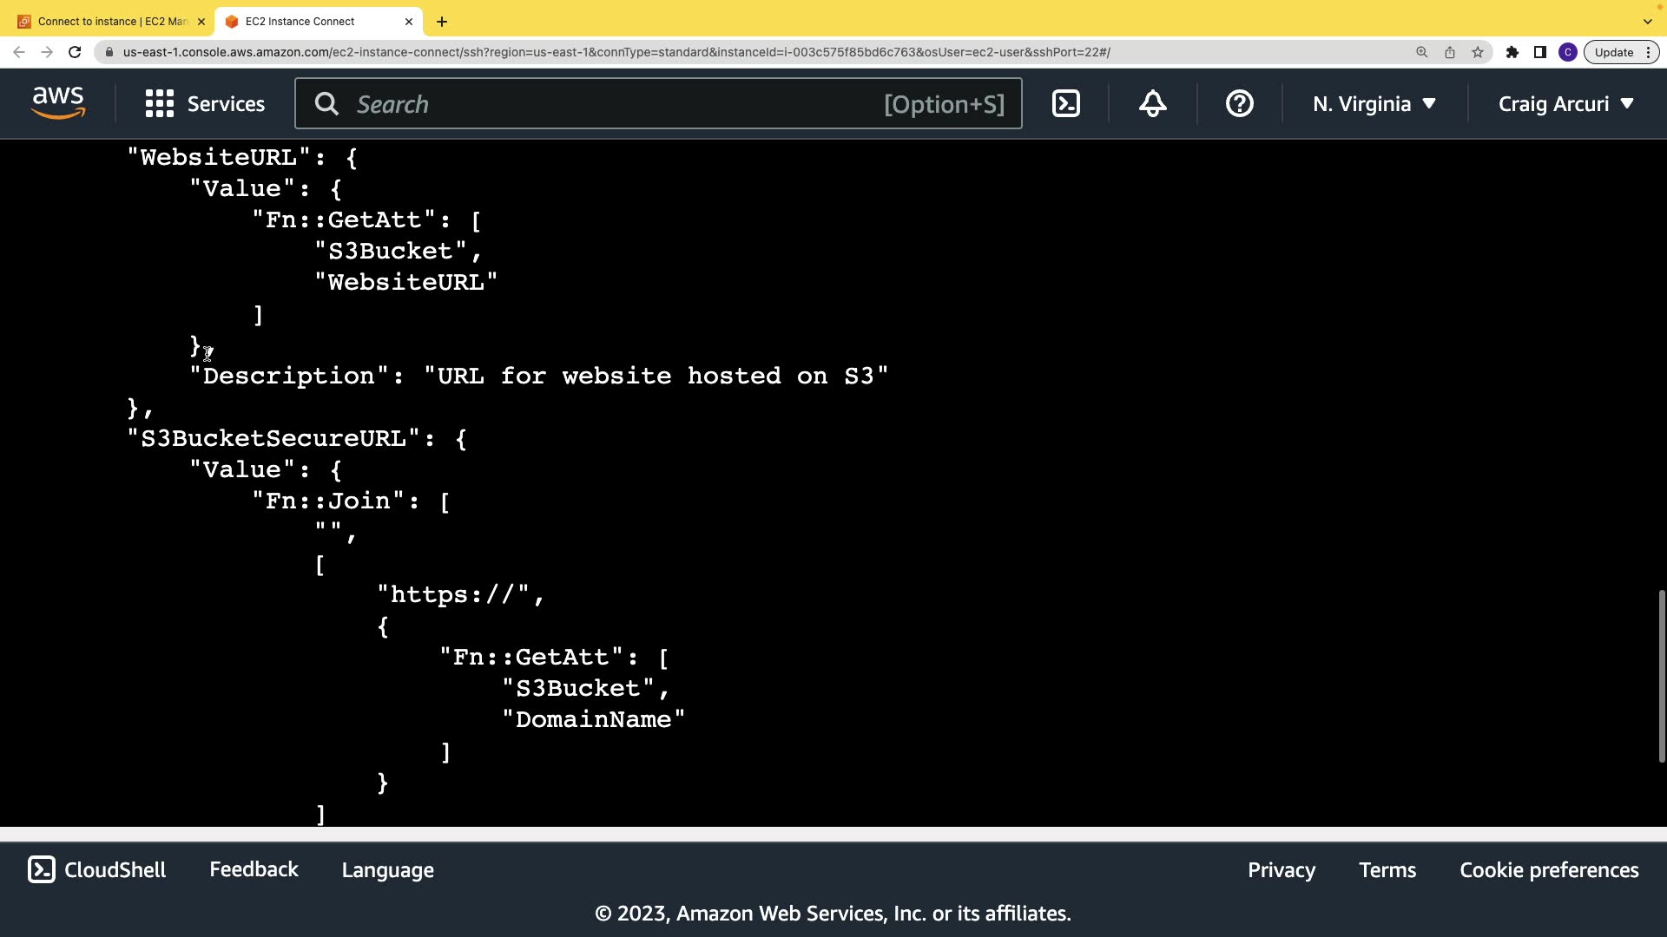Click the browser zoom magnifier icon

(x=1421, y=52)
